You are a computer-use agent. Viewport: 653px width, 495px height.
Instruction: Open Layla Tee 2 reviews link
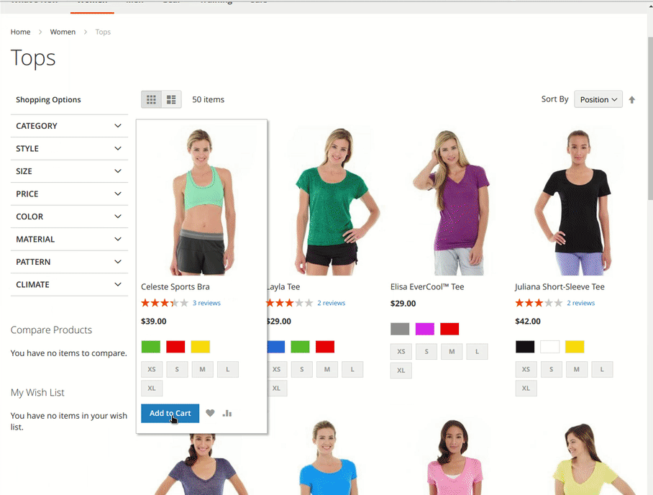(332, 303)
